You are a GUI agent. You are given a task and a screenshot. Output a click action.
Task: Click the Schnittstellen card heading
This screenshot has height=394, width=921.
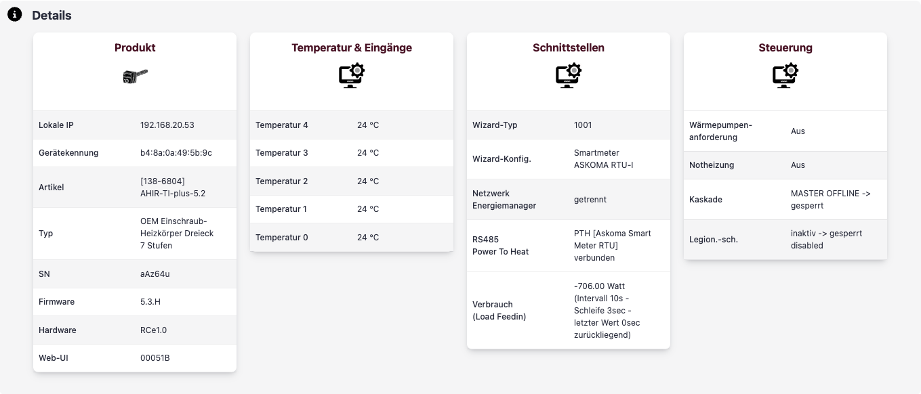click(569, 47)
